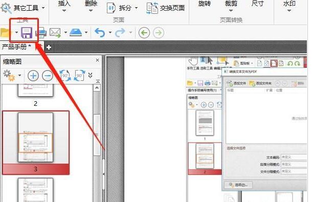This screenshot has height=202, width=312.
Task: Click the Save document floppy icon
Action: coord(27,33)
